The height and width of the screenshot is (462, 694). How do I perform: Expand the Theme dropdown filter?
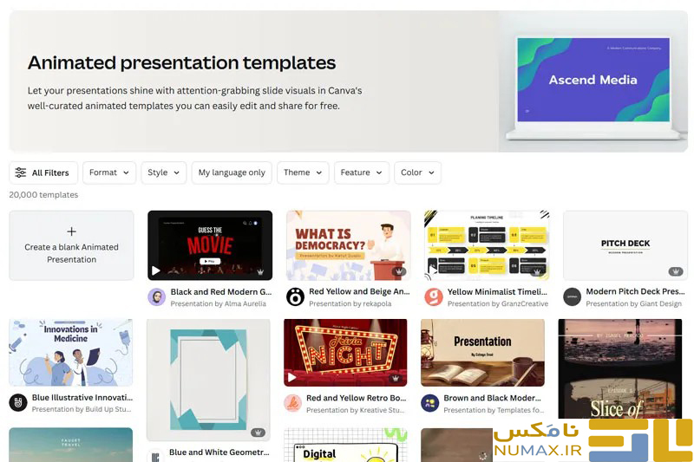[x=303, y=172]
